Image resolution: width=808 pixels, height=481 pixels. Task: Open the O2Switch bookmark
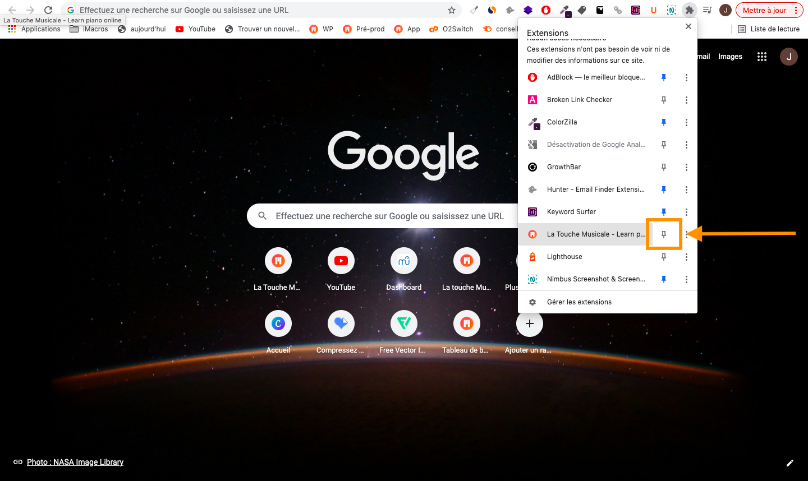pyautogui.click(x=451, y=29)
